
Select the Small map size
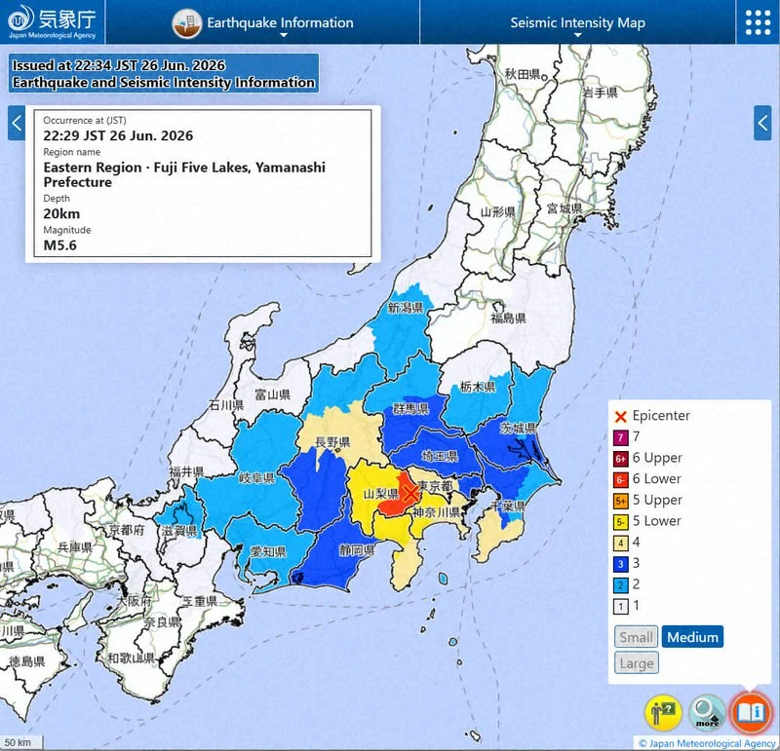point(636,637)
